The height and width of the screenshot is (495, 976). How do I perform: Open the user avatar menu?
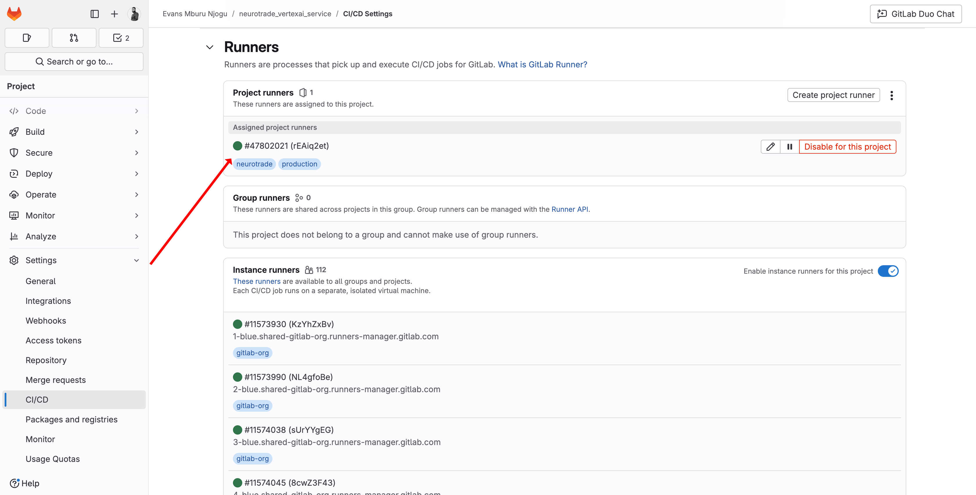(x=134, y=14)
